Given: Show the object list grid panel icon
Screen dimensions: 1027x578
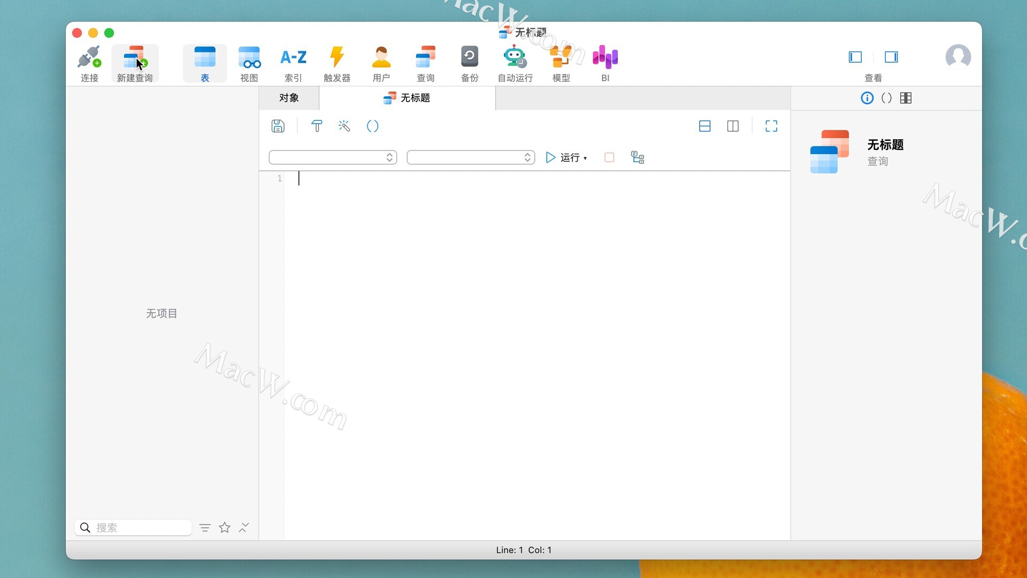Looking at the screenshot, I should [x=906, y=98].
